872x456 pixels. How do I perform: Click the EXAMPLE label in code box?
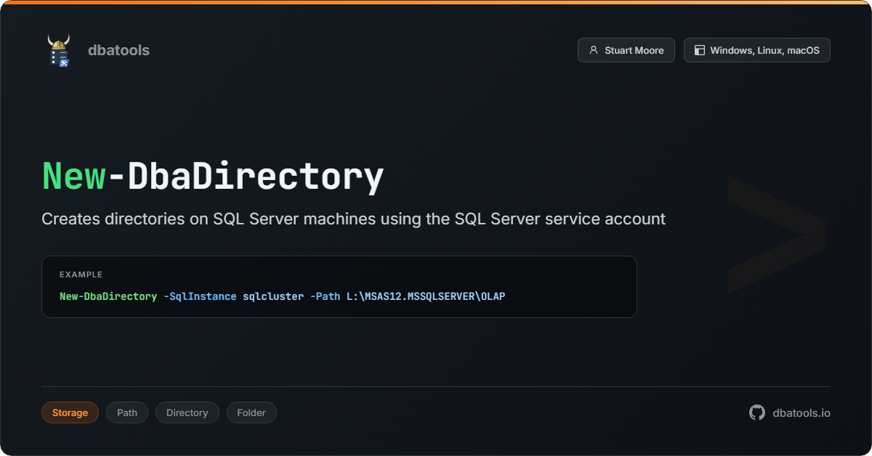pyautogui.click(x=81, y=274)
